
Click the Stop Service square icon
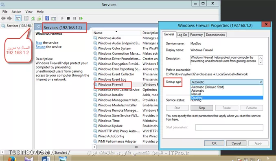[x=68, y=18]
